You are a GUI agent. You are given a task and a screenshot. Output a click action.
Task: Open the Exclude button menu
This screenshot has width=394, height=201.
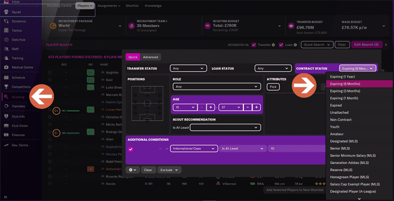(x=169, y=170)
